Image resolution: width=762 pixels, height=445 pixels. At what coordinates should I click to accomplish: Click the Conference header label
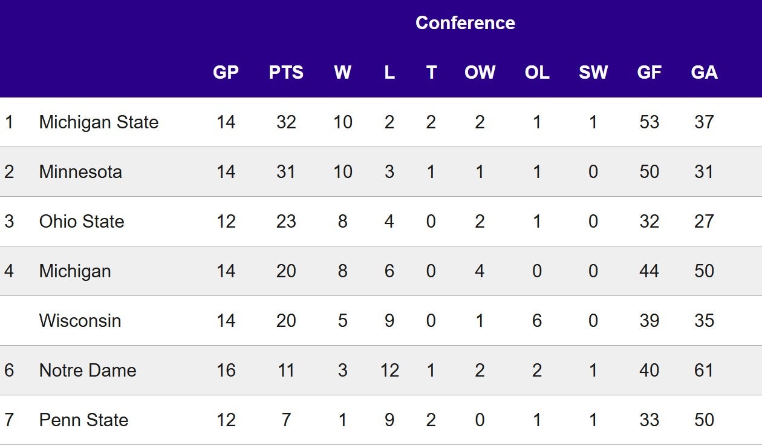click(465, 23)
